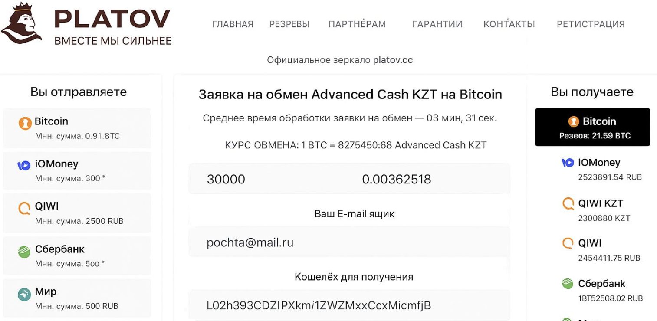Select QIWI KZT icon in receive list
Image resolution: width=657 pixels, height=321 pixels.
click(568, 204)
